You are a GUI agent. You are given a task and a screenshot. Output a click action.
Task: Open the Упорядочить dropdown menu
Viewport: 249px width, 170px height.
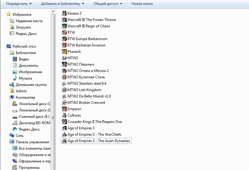(19, 4)
